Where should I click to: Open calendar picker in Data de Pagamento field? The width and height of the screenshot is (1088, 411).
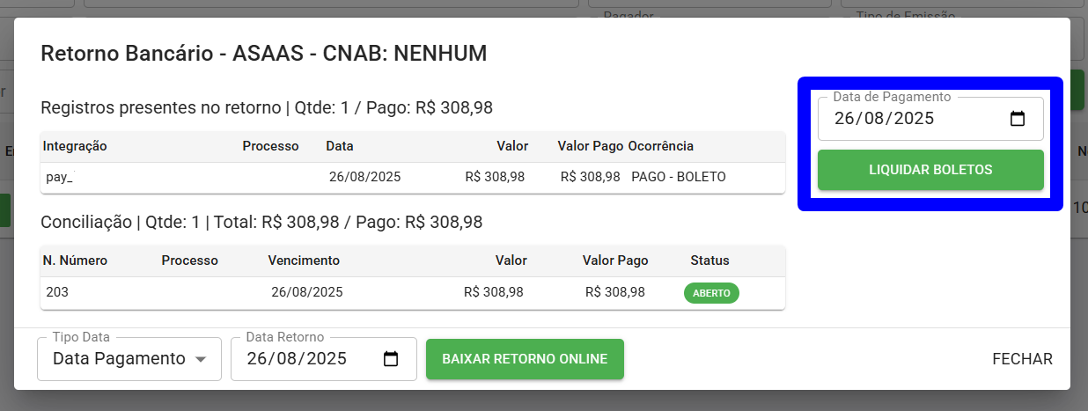(1018, 119)
